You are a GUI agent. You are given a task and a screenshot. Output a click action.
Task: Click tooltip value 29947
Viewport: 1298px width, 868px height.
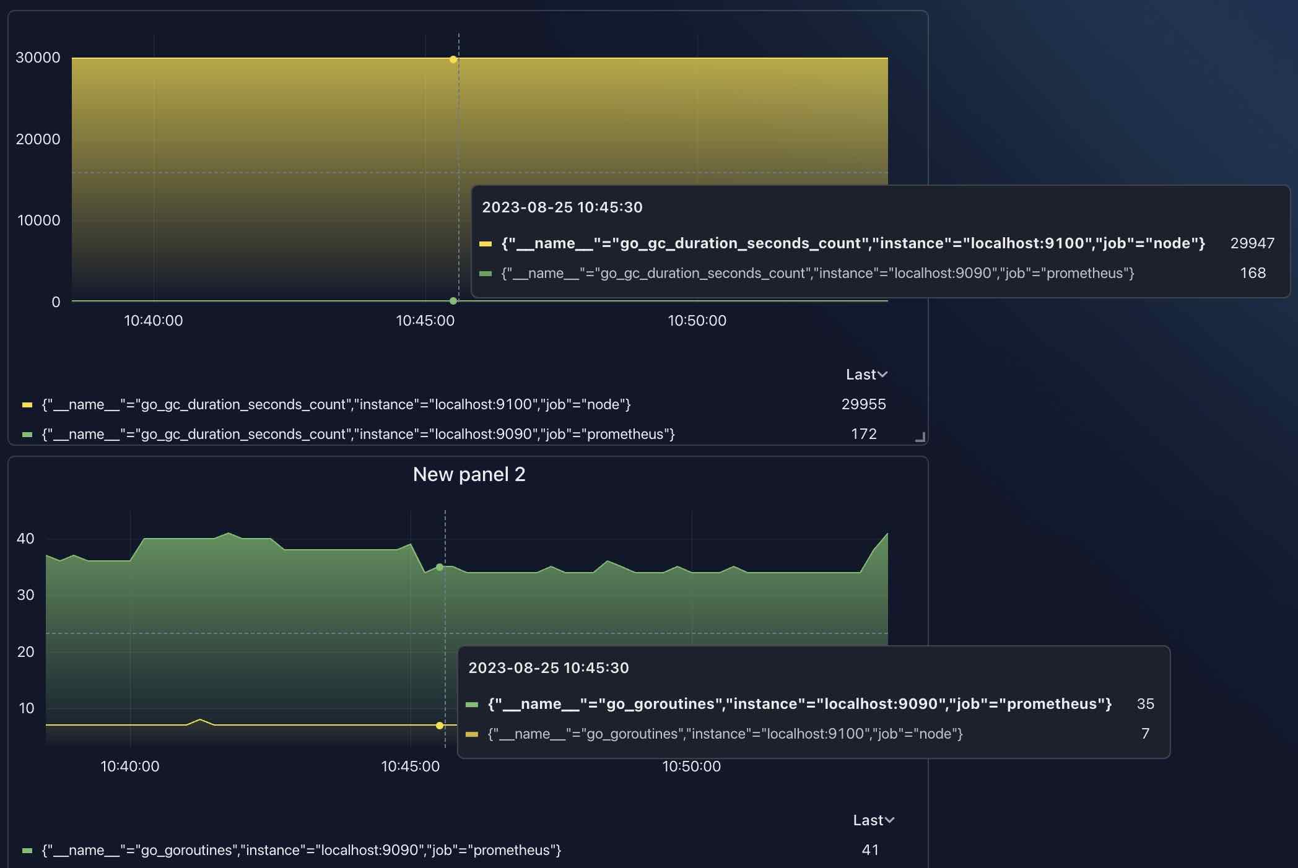1252,243
